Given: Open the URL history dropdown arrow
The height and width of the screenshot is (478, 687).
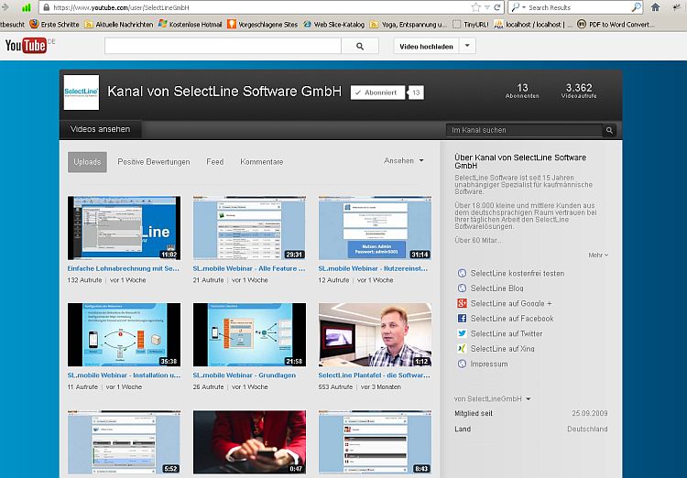Looking at the screenshot, I should [x=486, y=7].
